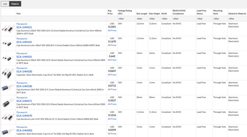Click the Dielectric Material column header
247x137 pixels.
tap(237, 14)
